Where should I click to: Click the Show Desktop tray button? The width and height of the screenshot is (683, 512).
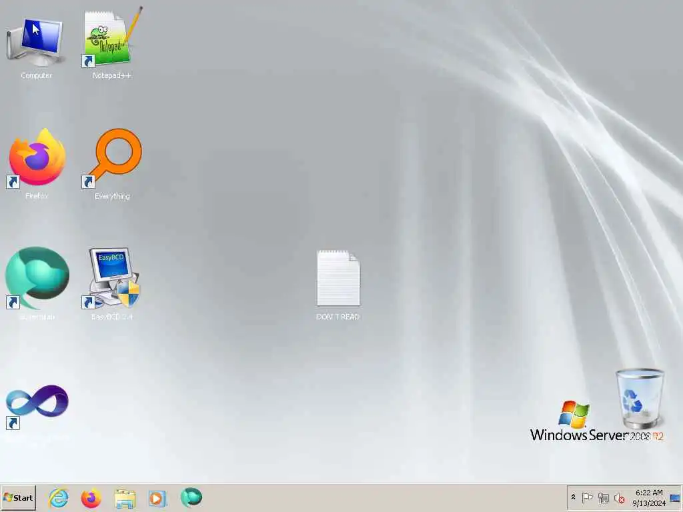pyautogui.click(x=676, y=497)
